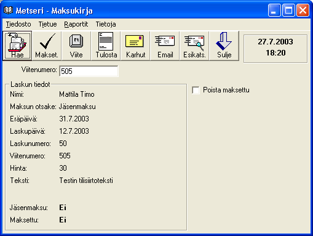Viewport: 313px width, 236px height.
Task: Open the Tietoja menu
Action: 106,24
